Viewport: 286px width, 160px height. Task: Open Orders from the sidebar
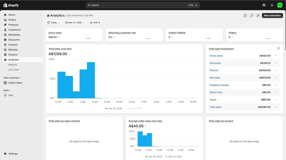(12, 20)
